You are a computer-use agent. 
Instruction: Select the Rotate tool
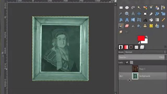(157, 14)
